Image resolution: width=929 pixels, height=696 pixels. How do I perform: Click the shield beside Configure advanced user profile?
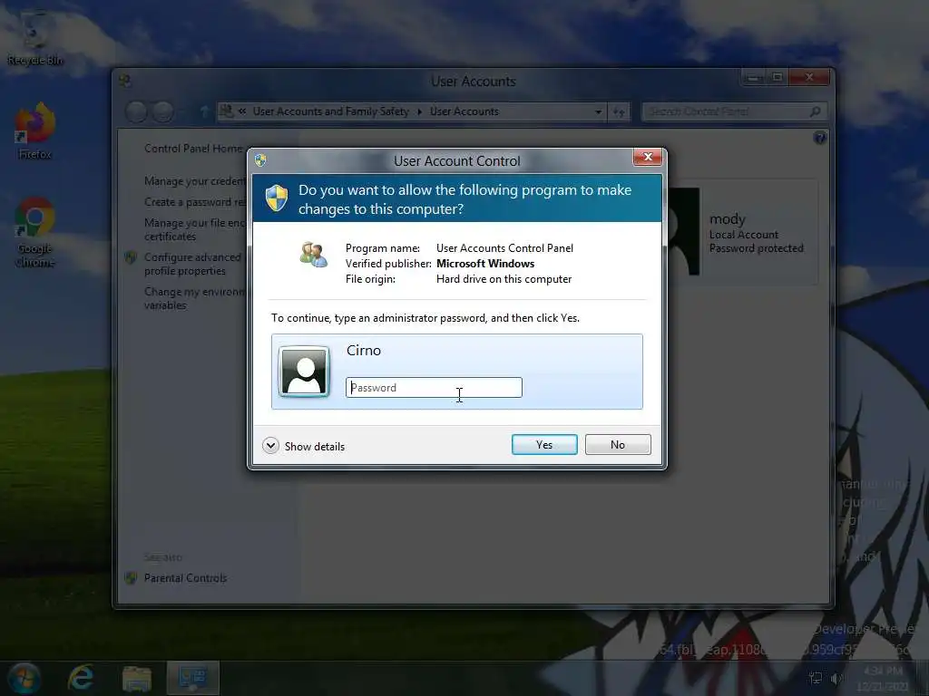(x=131, y=257)
